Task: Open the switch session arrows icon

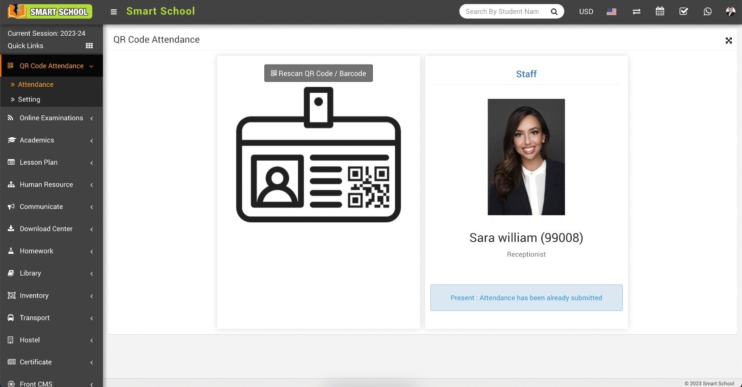Action: (x=636, y=12)
